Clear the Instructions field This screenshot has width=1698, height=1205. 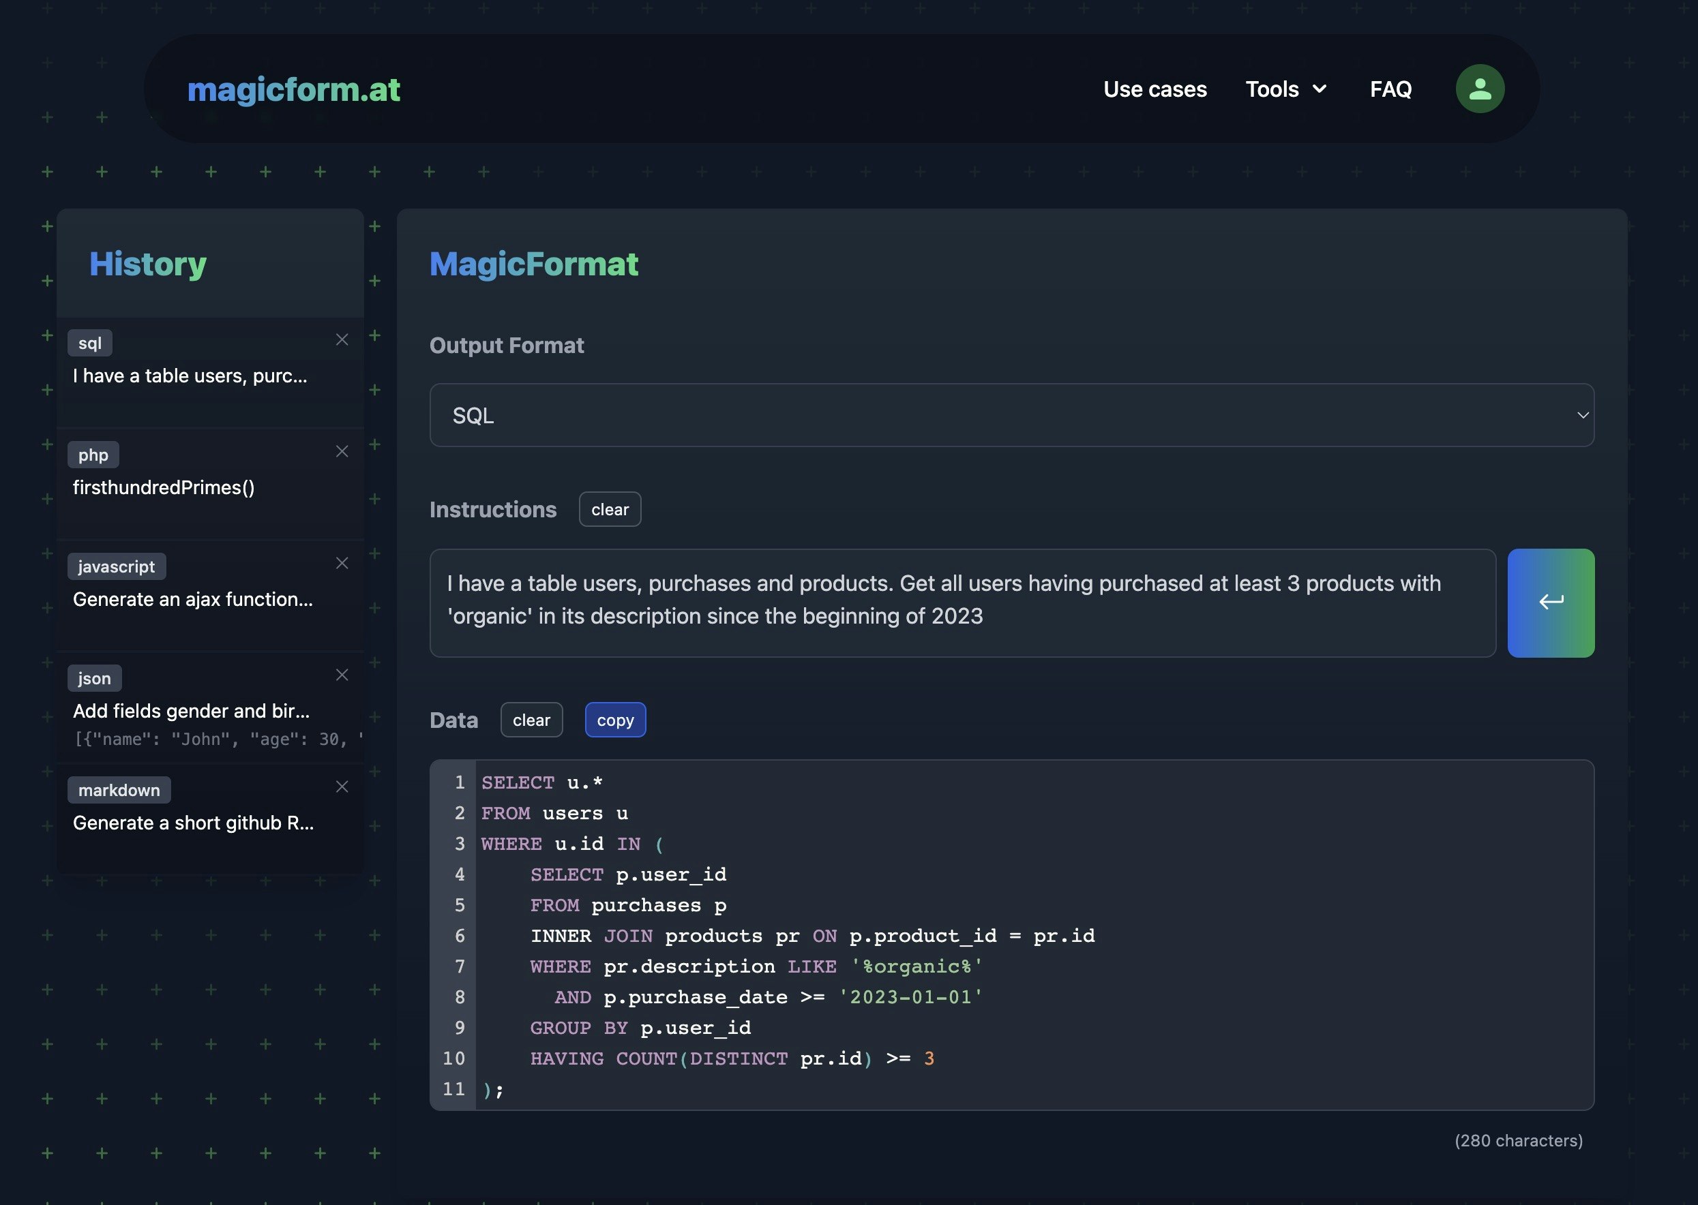point(610,509)
